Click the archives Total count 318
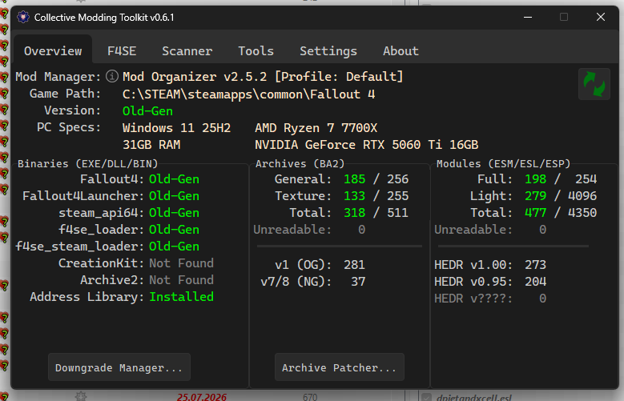The height and width of the screenshot is (401, 624). click(x=354, y=212)
